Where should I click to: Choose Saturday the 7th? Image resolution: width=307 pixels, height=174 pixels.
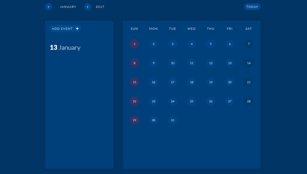(249, 44)
